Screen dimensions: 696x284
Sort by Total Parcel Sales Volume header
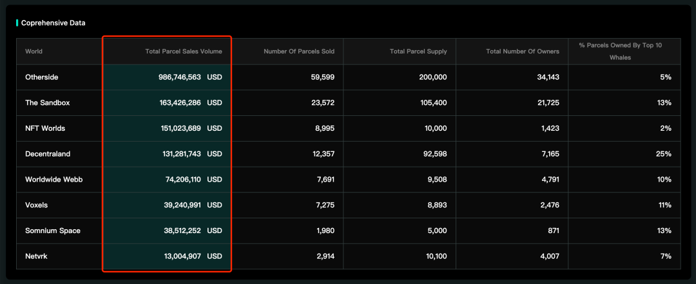[184, 52]
